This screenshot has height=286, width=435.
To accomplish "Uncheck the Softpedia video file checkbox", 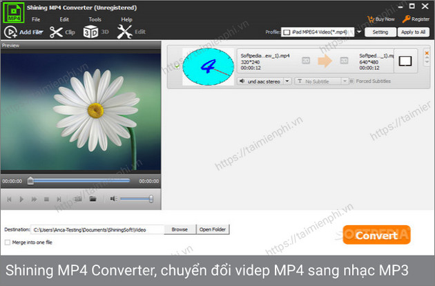I will (177, 66).
